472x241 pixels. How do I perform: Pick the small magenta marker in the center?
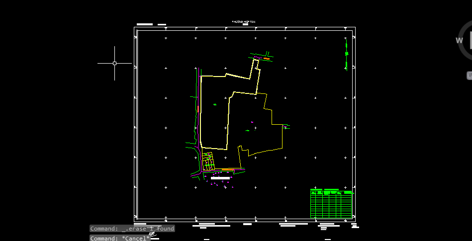tap(252, 122)
